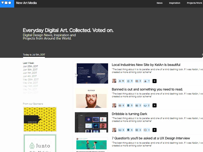Open the Jun 4th, 2017 archive
The width and height of the screenshot is (203, 152).
click(30, 76)
